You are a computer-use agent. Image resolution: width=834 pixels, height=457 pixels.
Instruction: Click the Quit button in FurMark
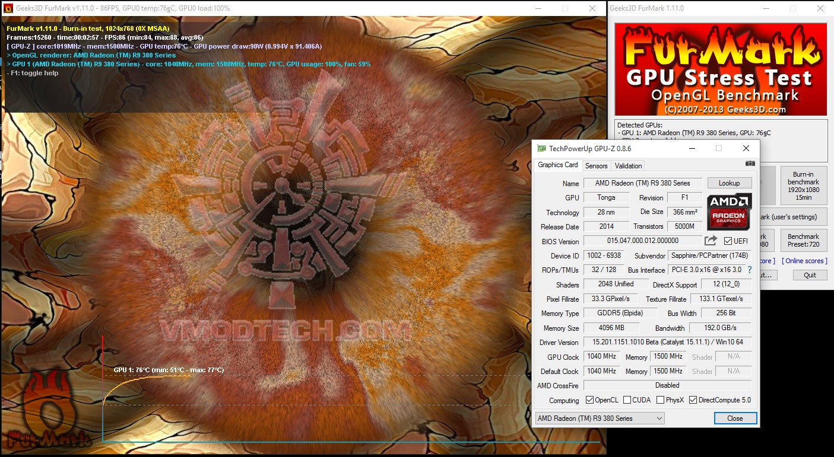(x=810, y=275)
